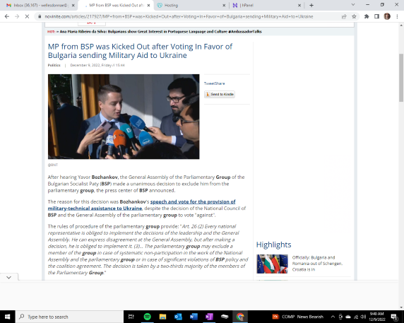Viewport: 404px width, 323px height.
Task: Click the Send to Kindle button
Action: [x=220, y=94]
